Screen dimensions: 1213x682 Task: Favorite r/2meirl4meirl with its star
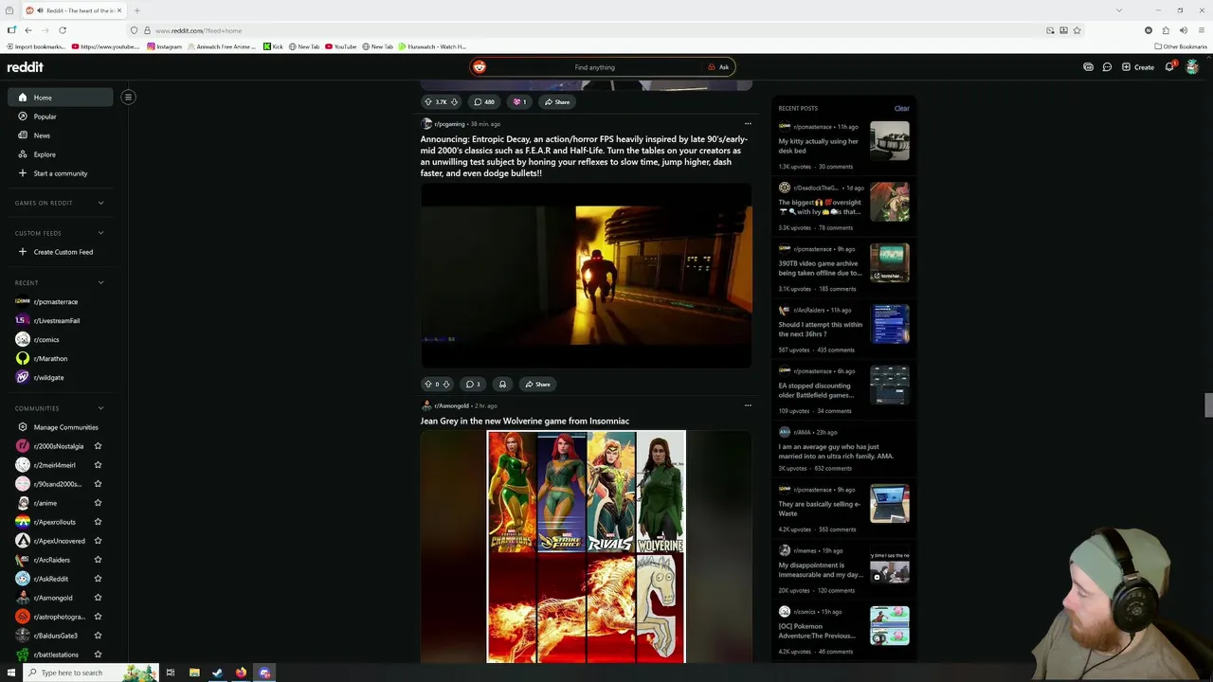(98, 465)
